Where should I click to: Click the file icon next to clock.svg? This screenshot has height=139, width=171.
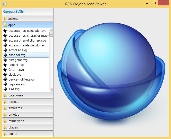[5, 75]
